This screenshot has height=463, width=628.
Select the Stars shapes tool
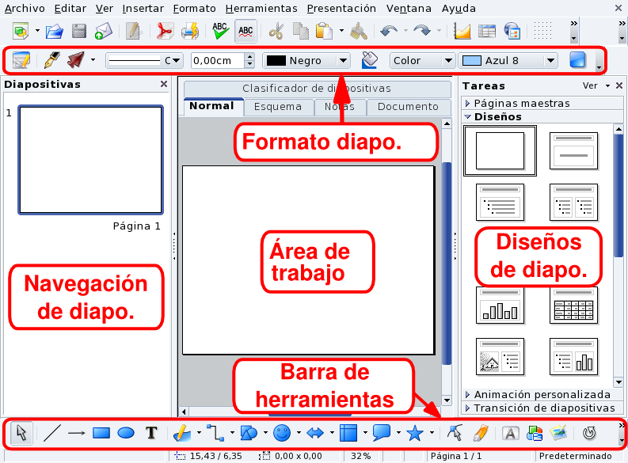click(x=413, y=433)
